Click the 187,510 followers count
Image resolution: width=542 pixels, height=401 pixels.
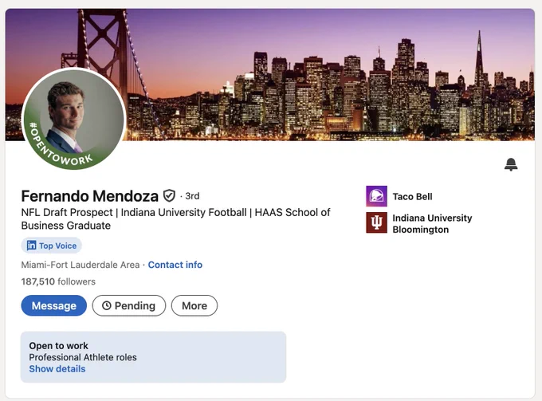click(58, 281)
